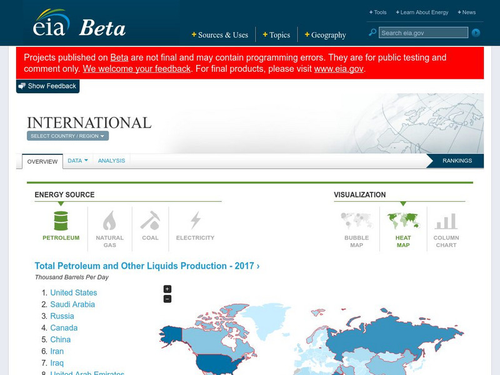Expand the Data tab dropdown

77,161
